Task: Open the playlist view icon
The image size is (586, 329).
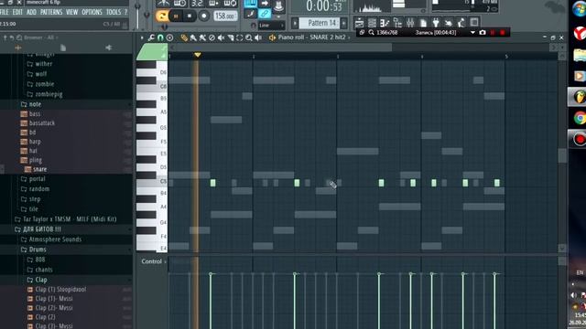Action: [359, 23]
